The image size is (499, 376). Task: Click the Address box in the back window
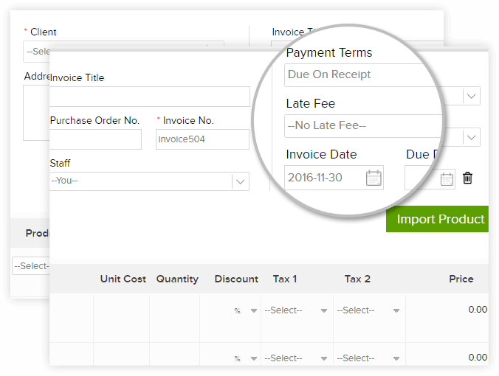tap(36, 113)
